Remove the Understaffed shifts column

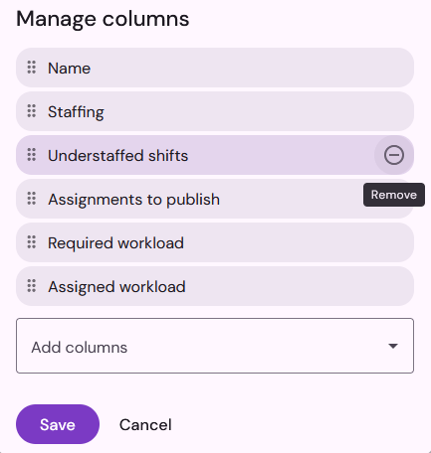[394, 155]
